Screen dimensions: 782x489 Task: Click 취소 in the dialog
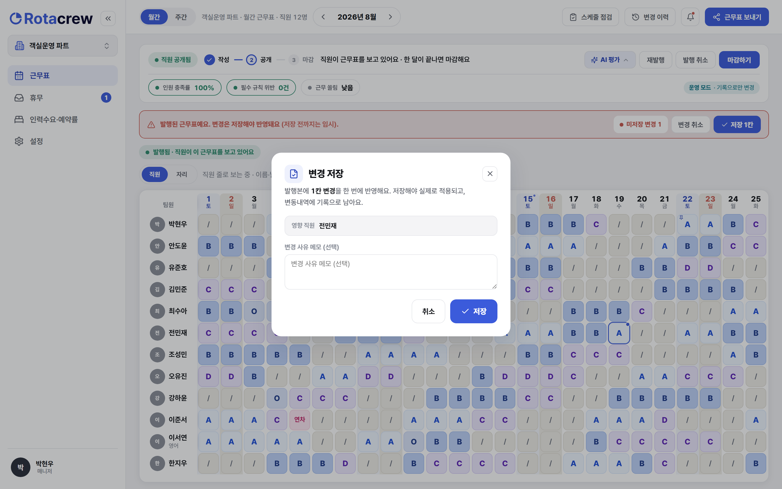pos(428,311)
